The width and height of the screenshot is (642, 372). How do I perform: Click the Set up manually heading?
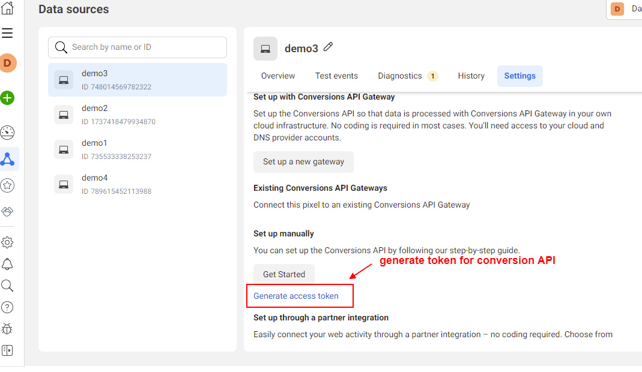(x=283, y=233)
